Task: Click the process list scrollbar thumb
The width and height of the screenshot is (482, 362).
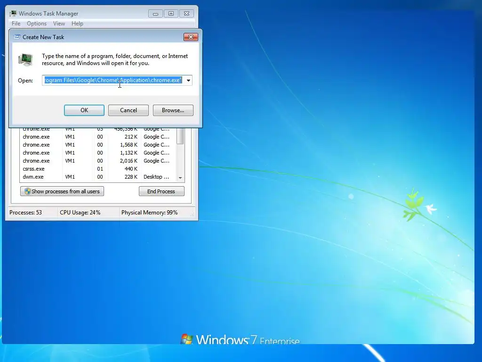Action: coord(180,136)
